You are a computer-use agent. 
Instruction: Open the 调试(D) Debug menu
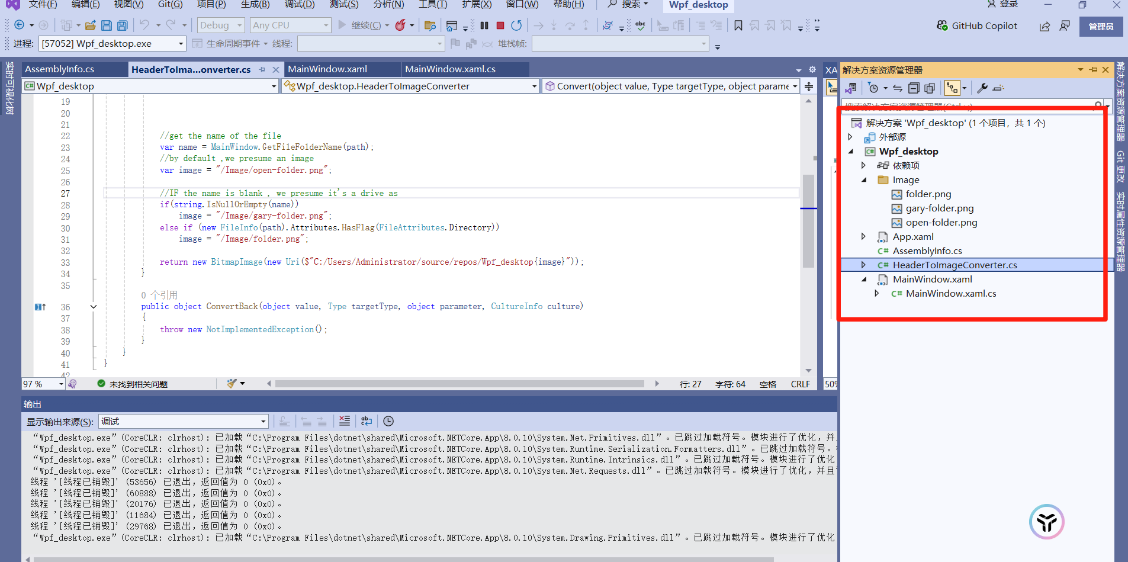[x=300, y=5]
